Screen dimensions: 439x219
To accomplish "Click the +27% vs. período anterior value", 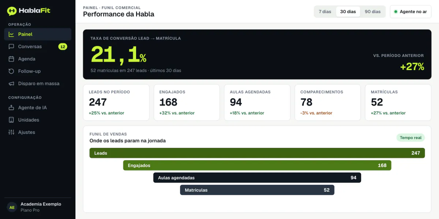I will coord(412,67).
